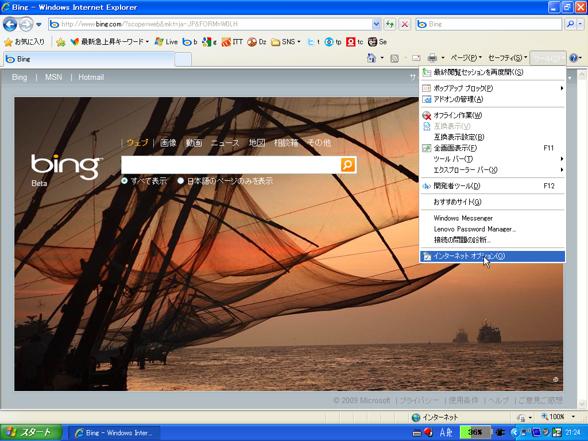Click the ニュース search category link
The height and width of the screenshot is (441, 588).
(x=225, y=143)
